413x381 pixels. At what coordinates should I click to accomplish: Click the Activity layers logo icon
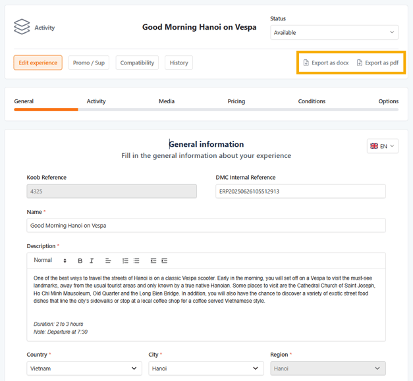point(22,27)
